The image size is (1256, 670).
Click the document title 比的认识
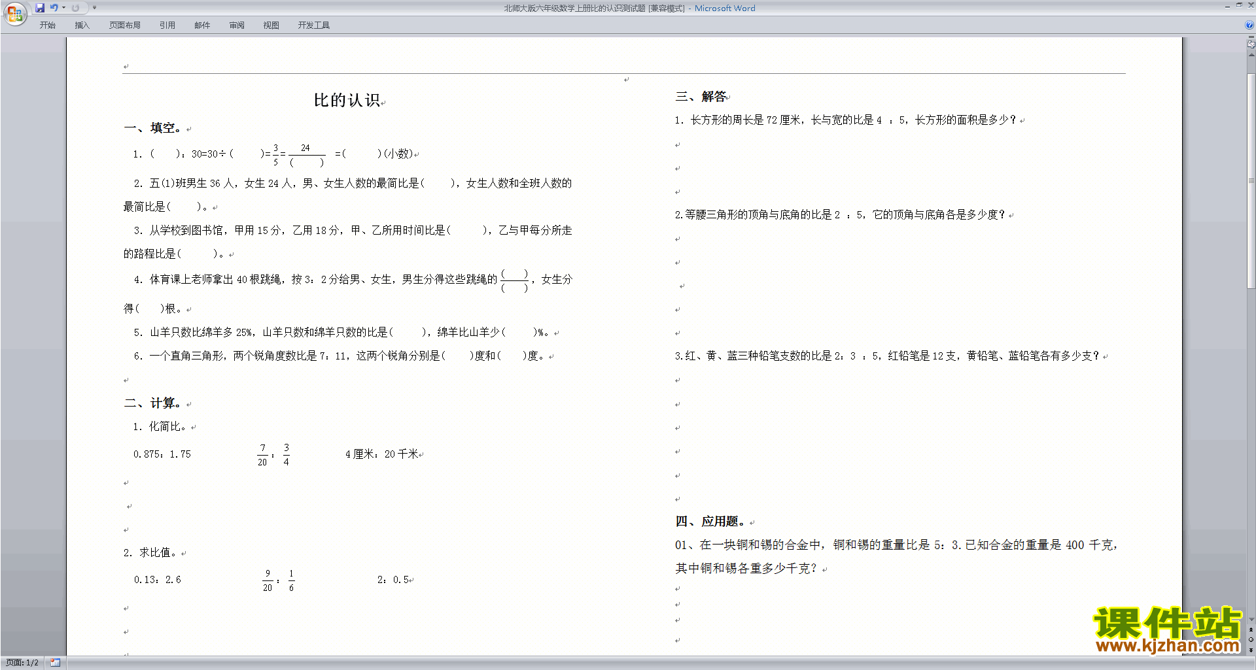[347, 100]
